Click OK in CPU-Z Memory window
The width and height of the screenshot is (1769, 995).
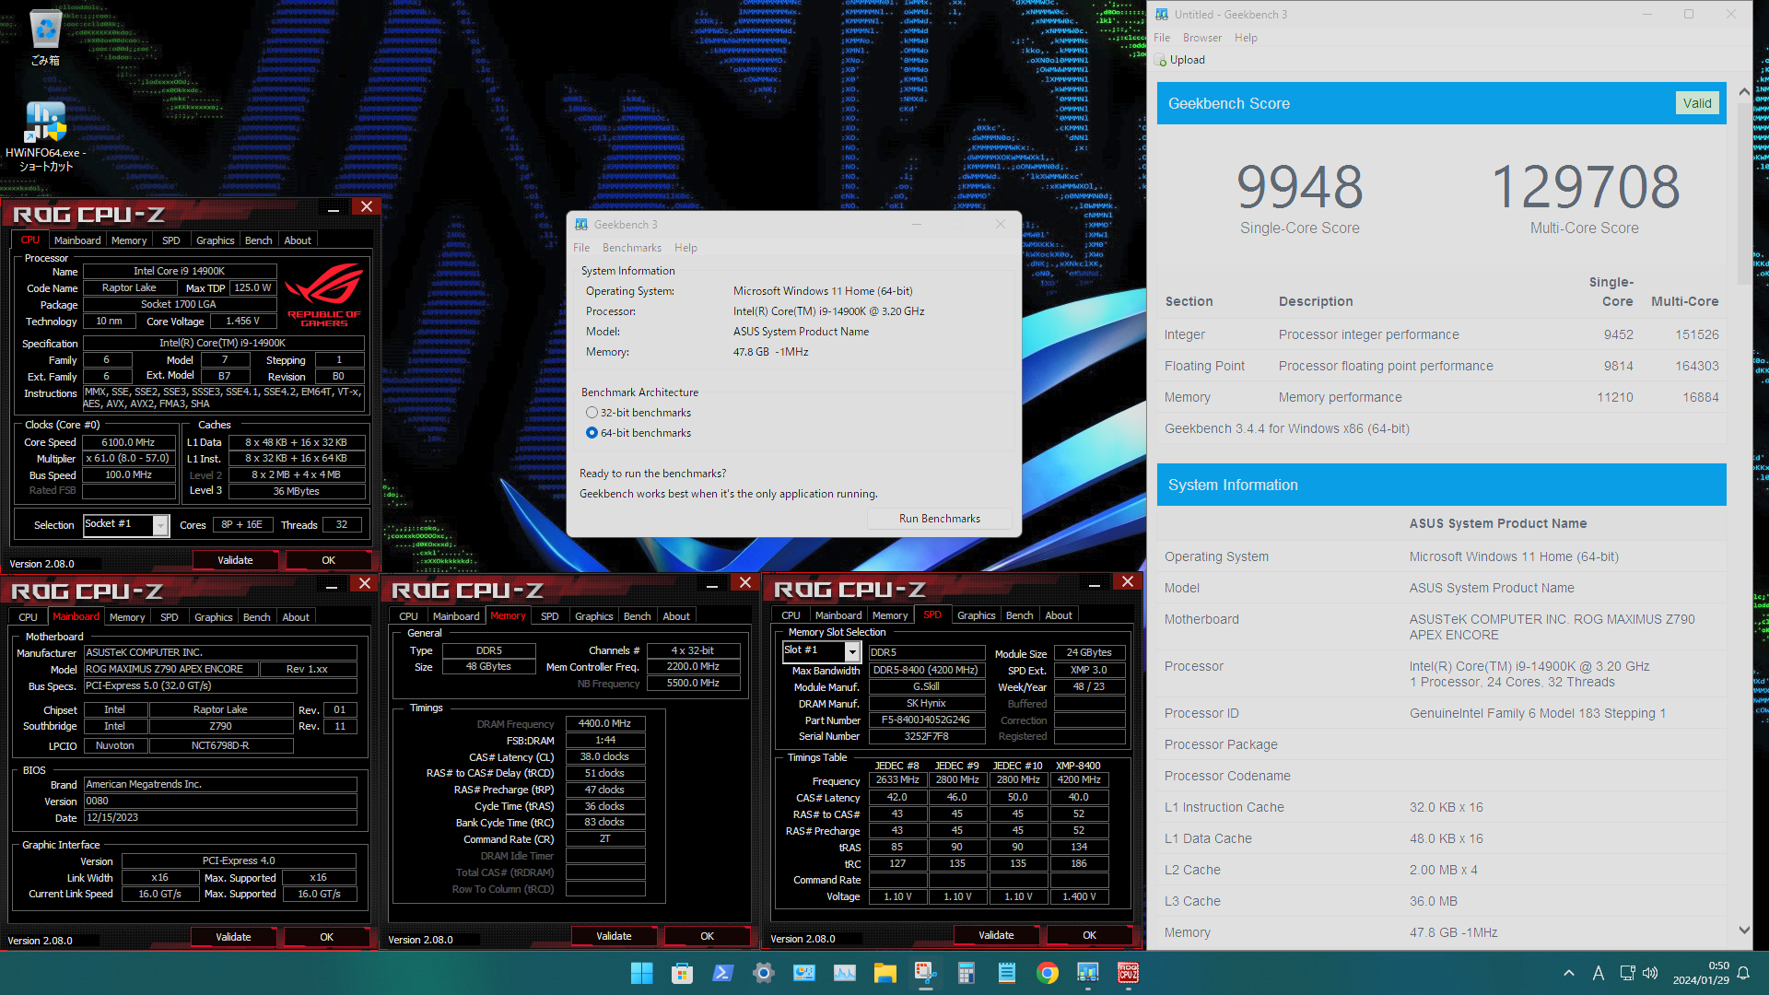(x=707, y=936)
